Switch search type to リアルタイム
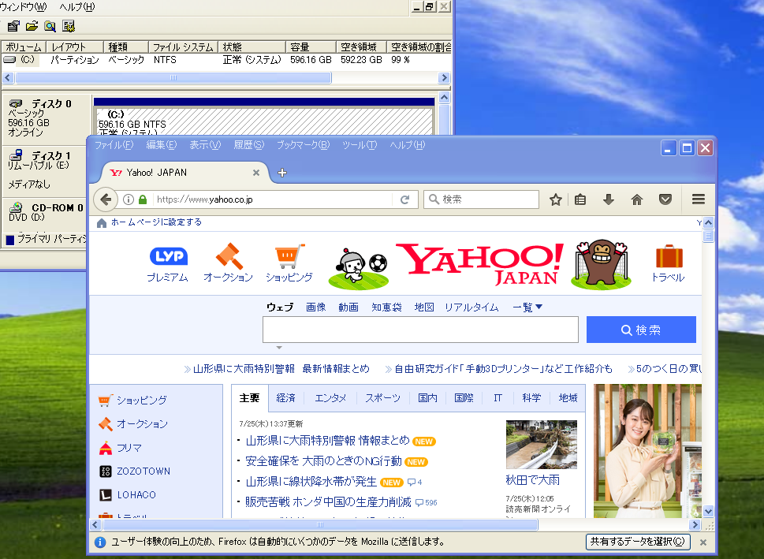The image size is (764, 559). pos(471,307)
